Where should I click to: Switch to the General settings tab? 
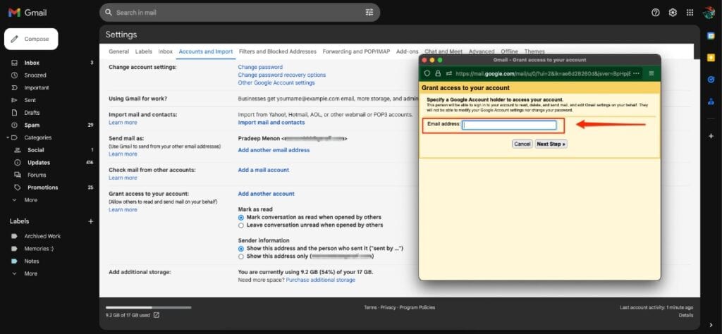118,51
